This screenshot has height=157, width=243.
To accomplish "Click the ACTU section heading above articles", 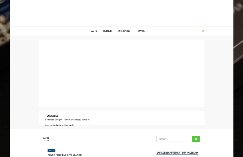I will [x=46, y=138].
